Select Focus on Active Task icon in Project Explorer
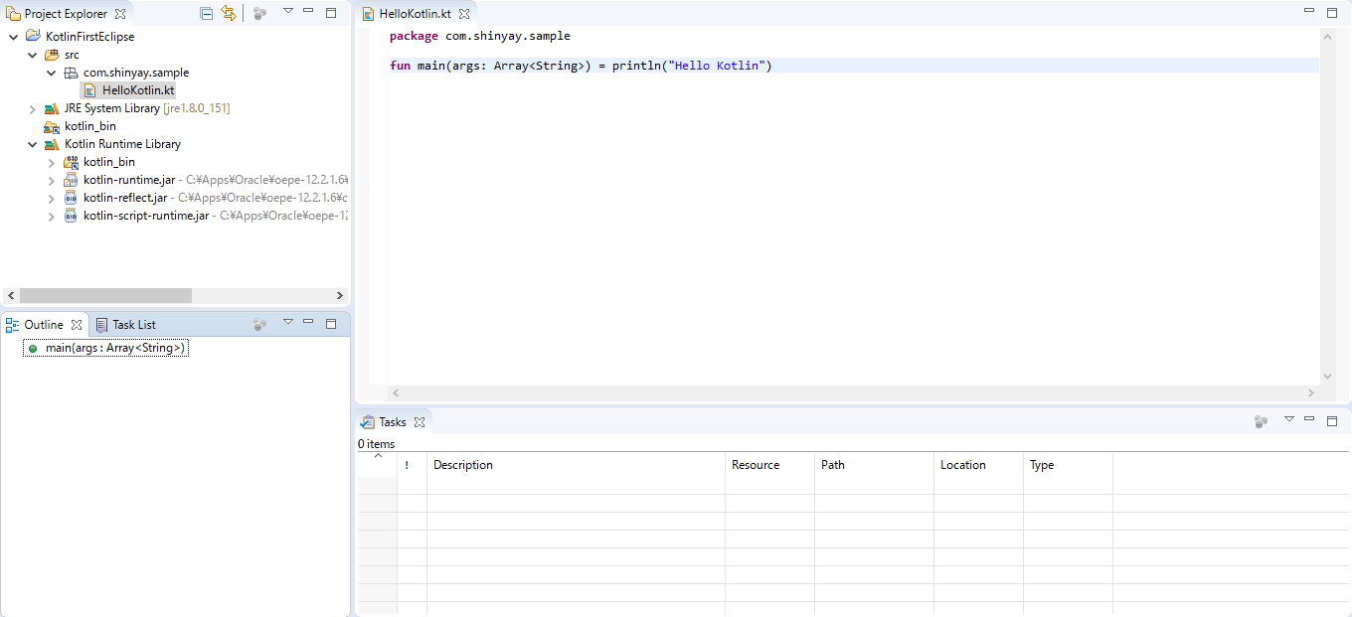 pos(259,13)
